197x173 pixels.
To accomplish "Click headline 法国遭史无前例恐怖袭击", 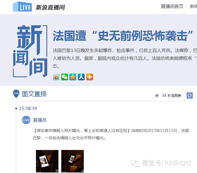I will pyautogui.click(x=123, y=36).
